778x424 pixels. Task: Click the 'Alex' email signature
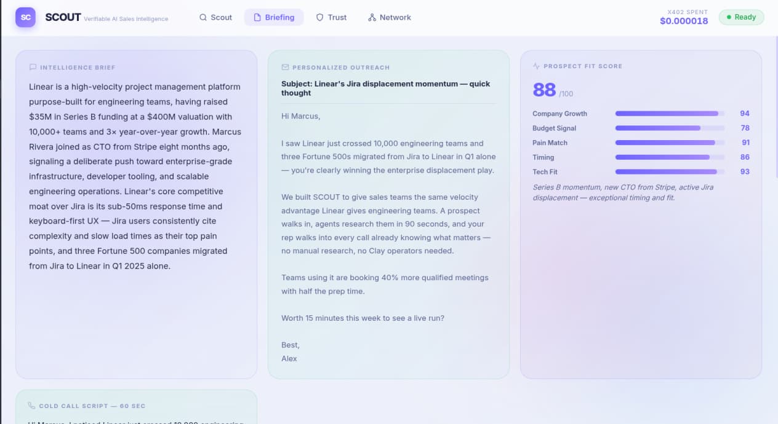(x=289, y=359)
